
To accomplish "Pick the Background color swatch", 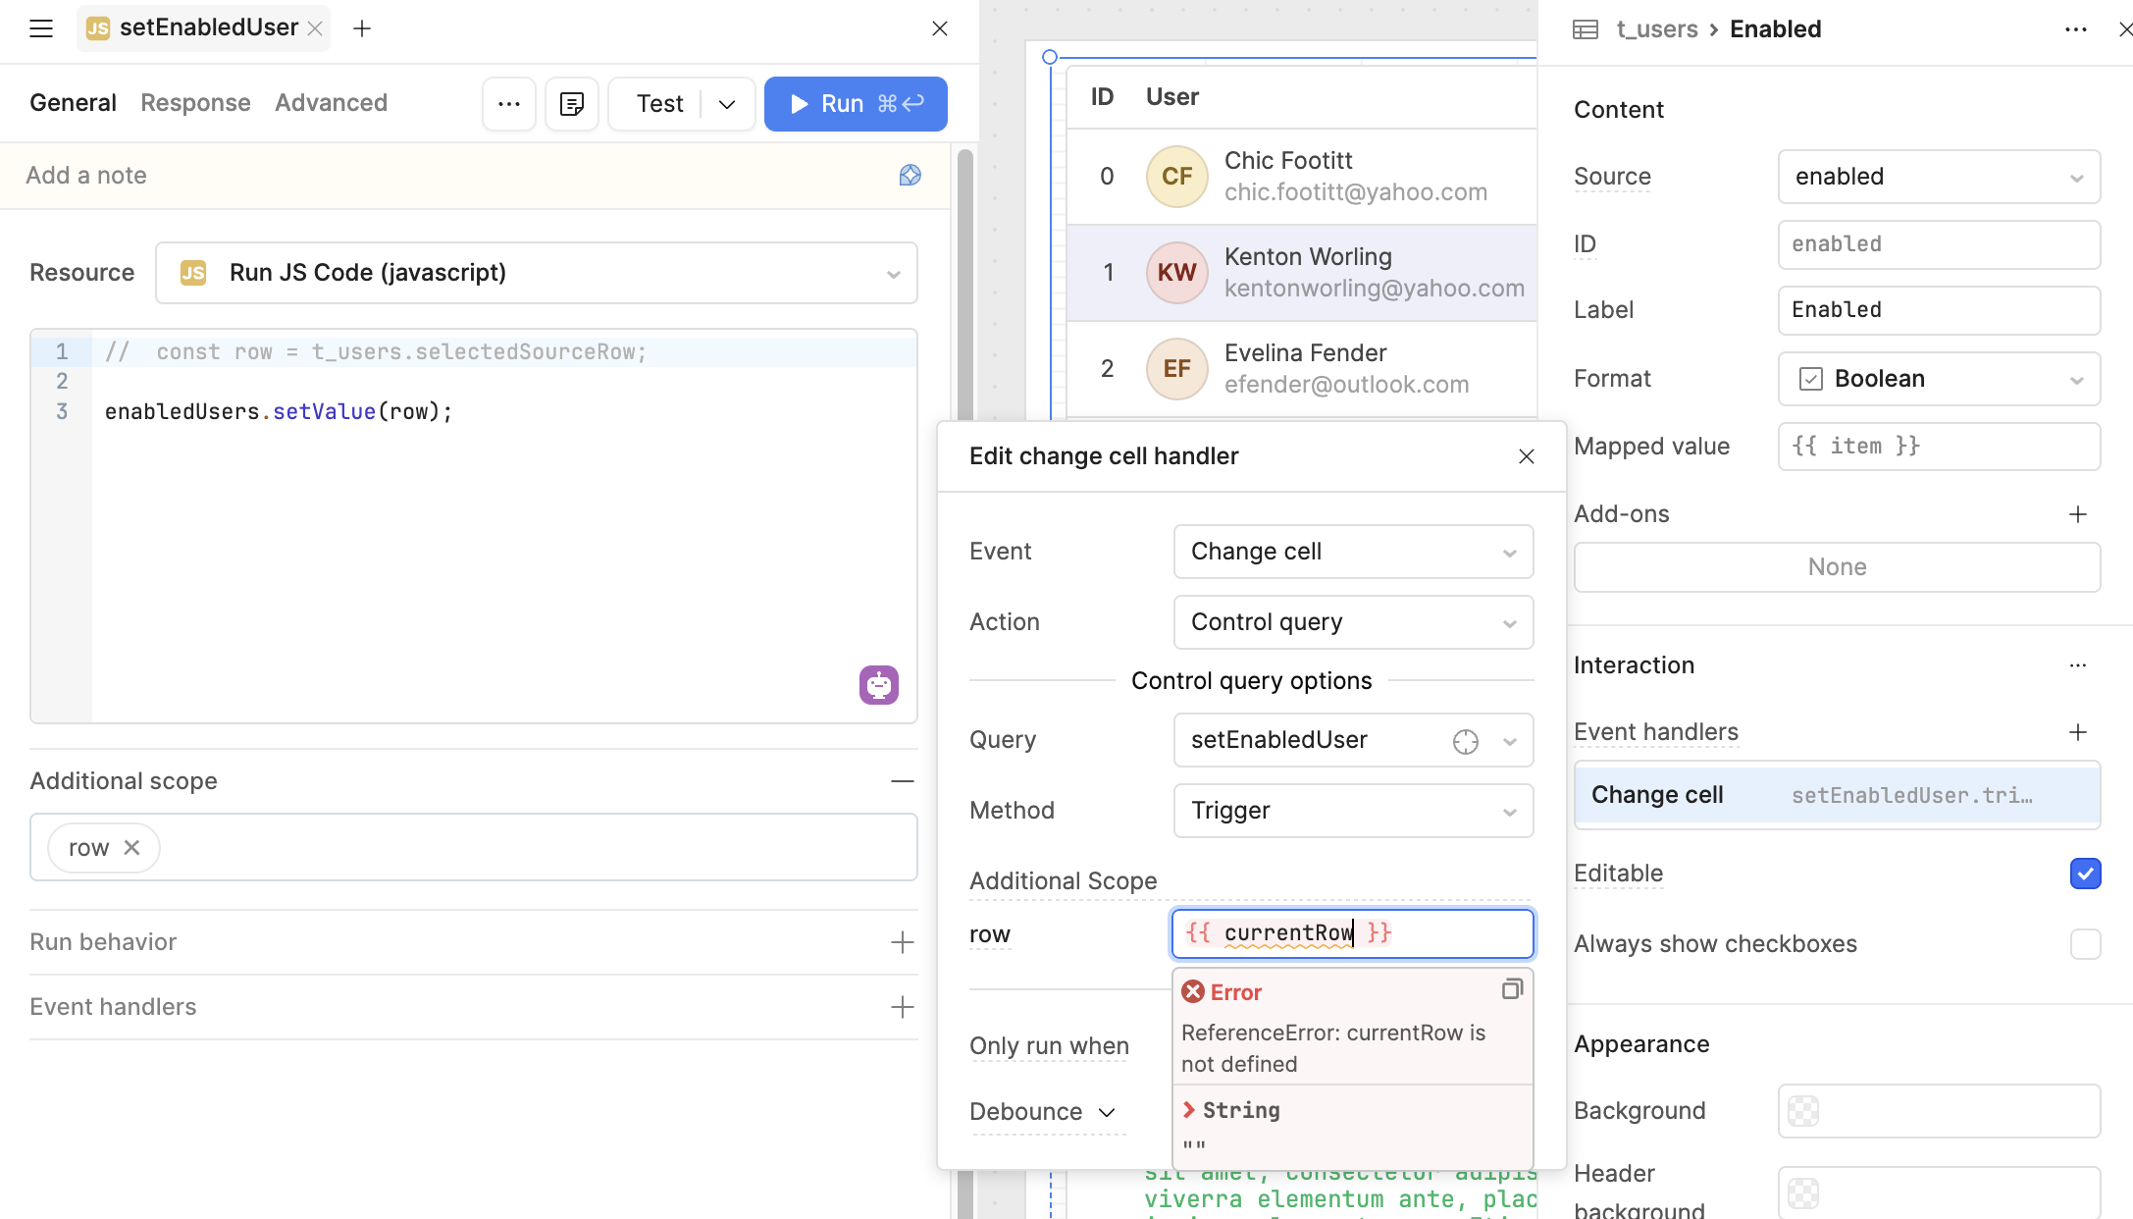I will [x=1803, y=1111].
